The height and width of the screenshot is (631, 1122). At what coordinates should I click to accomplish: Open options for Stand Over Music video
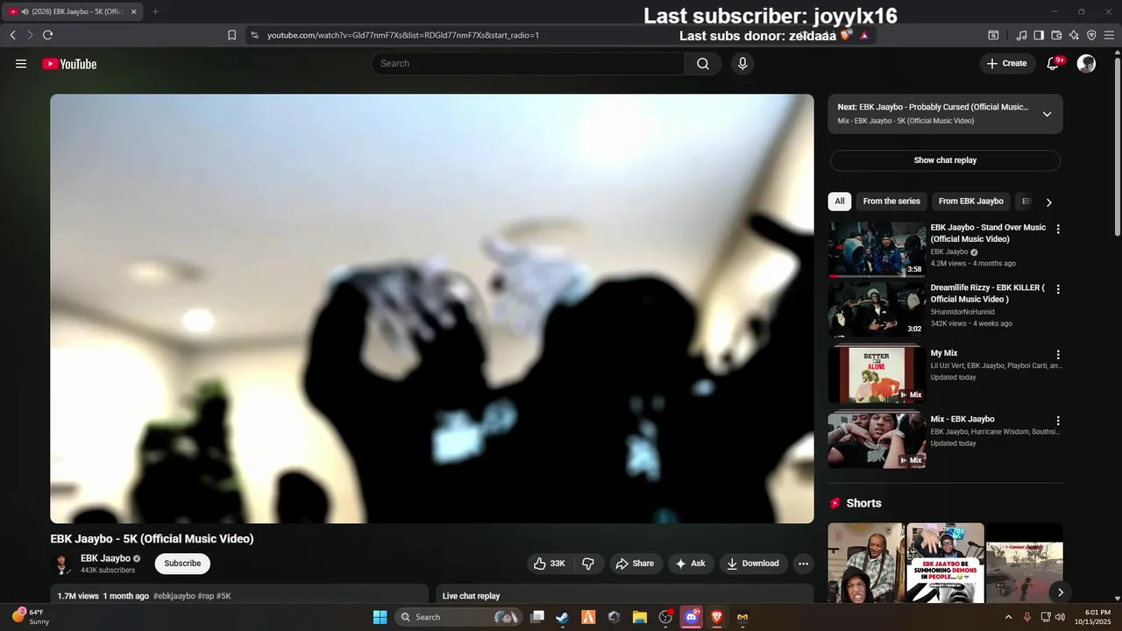point(1058,229)
